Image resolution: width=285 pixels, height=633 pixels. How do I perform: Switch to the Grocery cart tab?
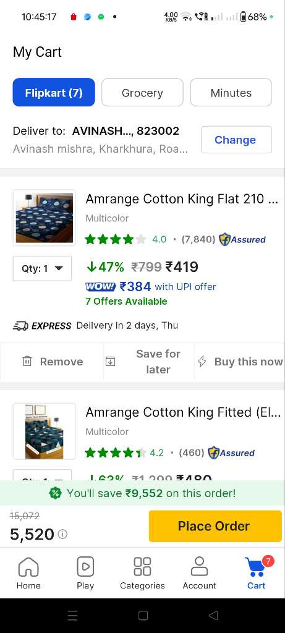click(x=142, y=93)
